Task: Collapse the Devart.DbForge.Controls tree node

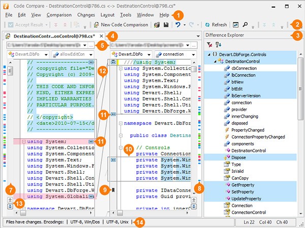Action: (x=209, y=54)
